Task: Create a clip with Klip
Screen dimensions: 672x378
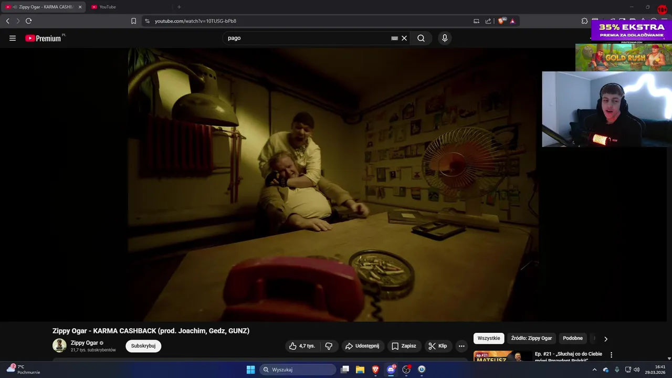Action: (x=438, y=346)
